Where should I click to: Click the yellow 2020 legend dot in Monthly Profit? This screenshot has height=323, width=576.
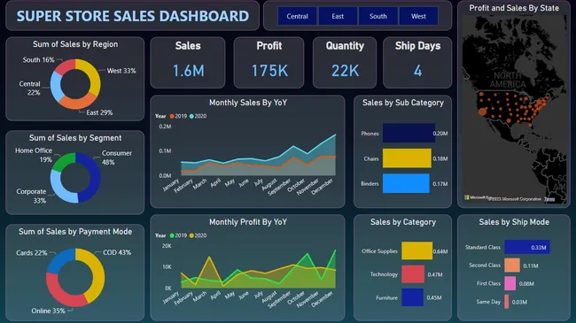point(191,235)
